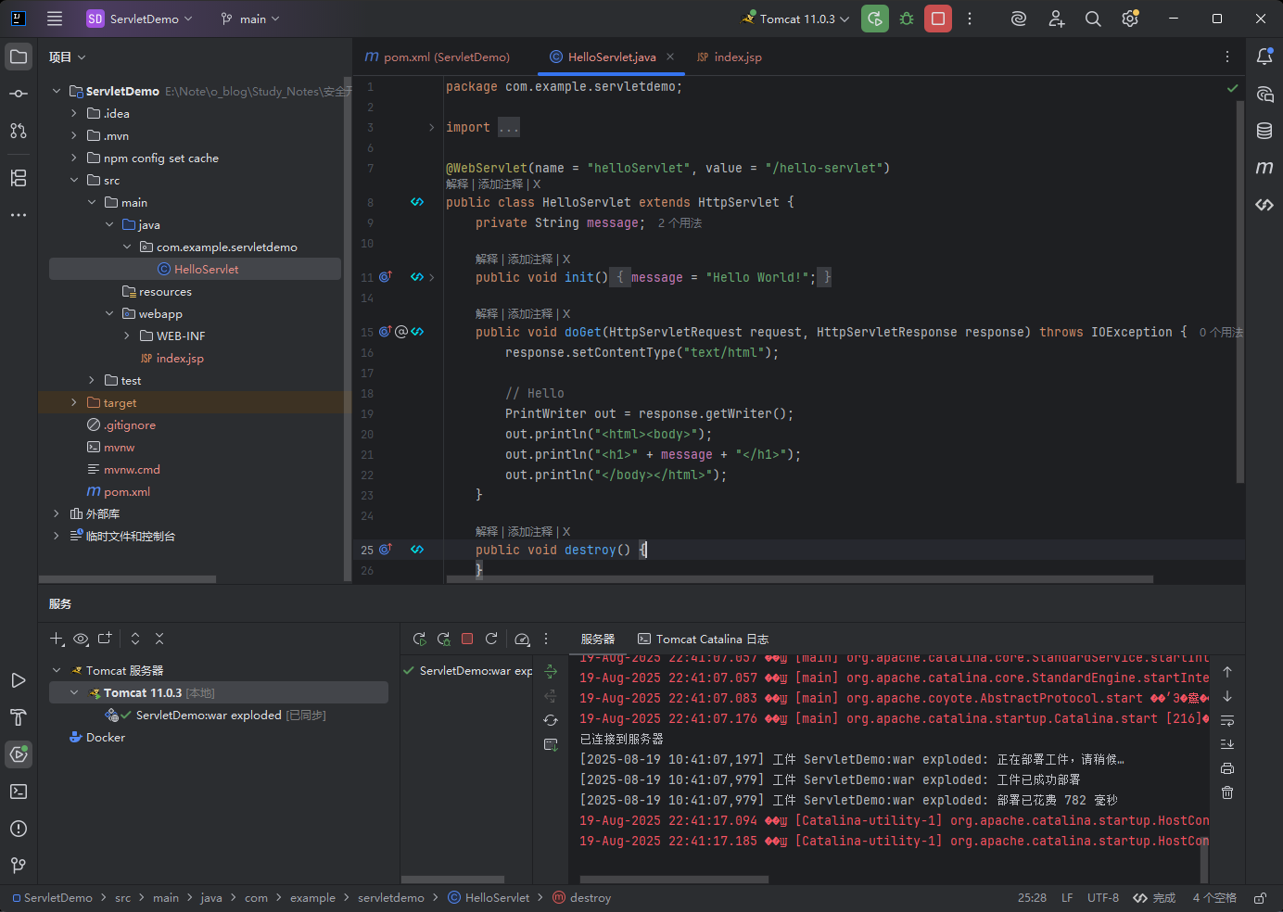The image size is (1283, 912).
Task: Select pom.xml in project tree
Action: (x=118, y=491)
